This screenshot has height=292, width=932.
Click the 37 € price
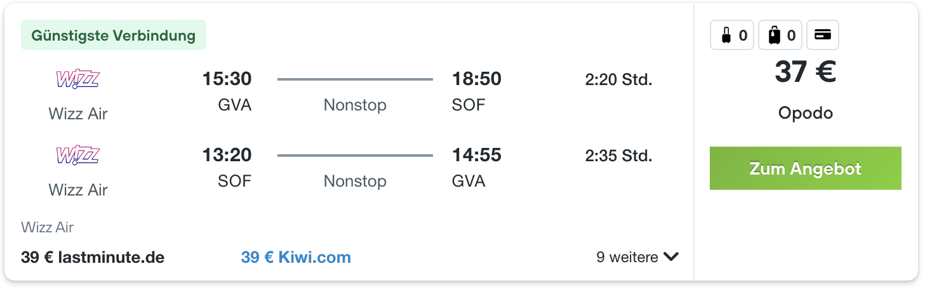805,72
